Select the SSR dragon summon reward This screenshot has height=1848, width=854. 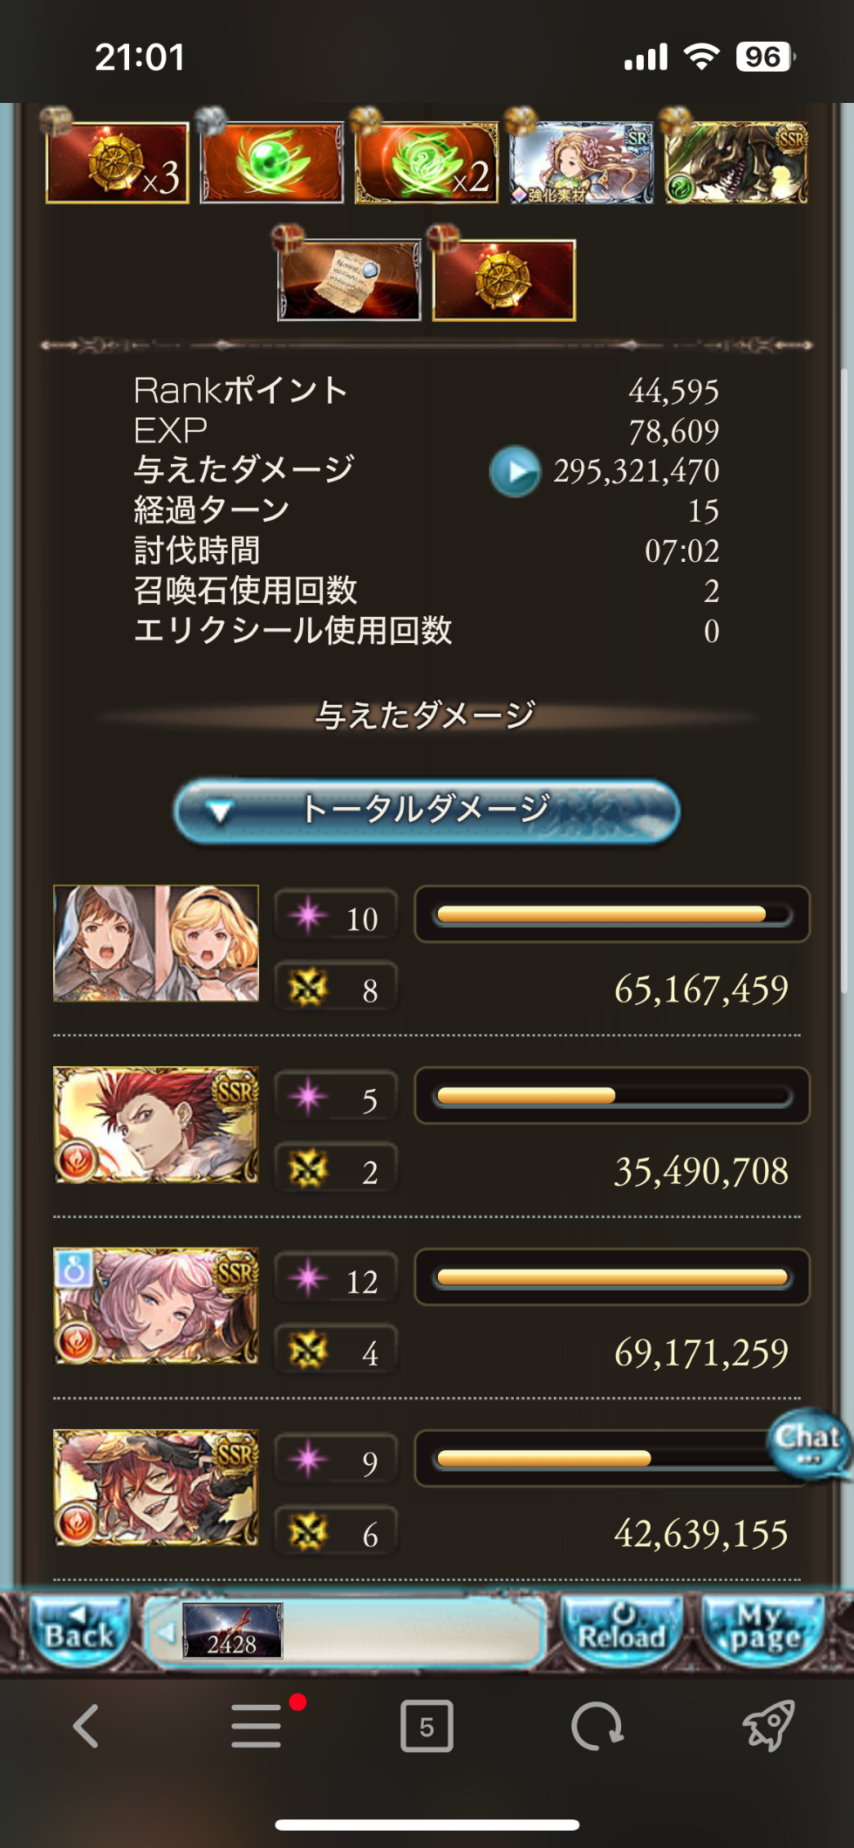(736, 162)
